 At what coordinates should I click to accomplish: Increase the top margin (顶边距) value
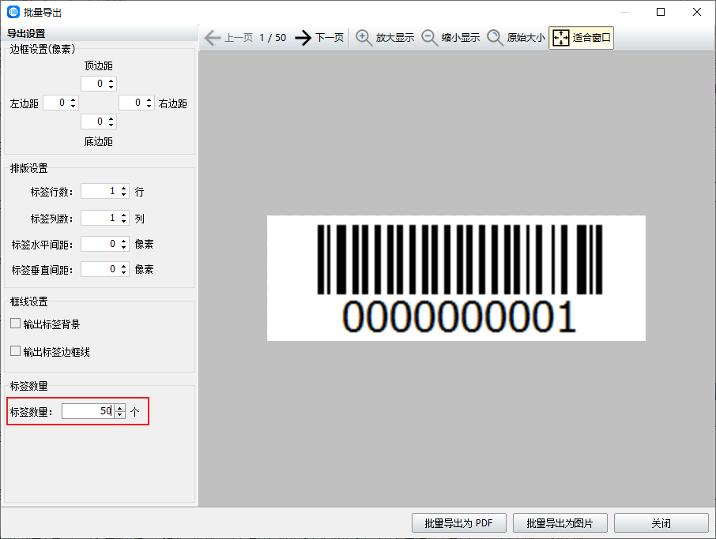point(111,80)
